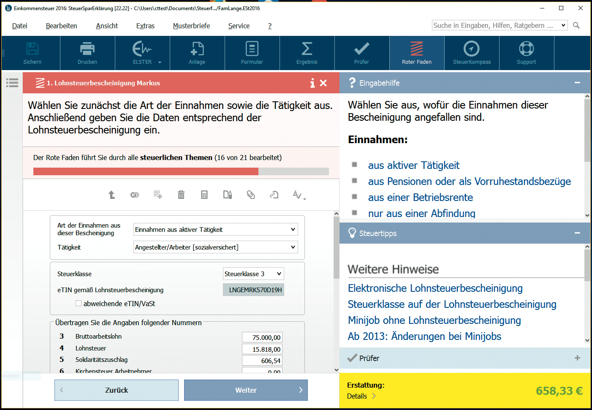Change the Steuerklasse 3 dropdown
This screenshot has width=592, height=410.
pos(253,274)
